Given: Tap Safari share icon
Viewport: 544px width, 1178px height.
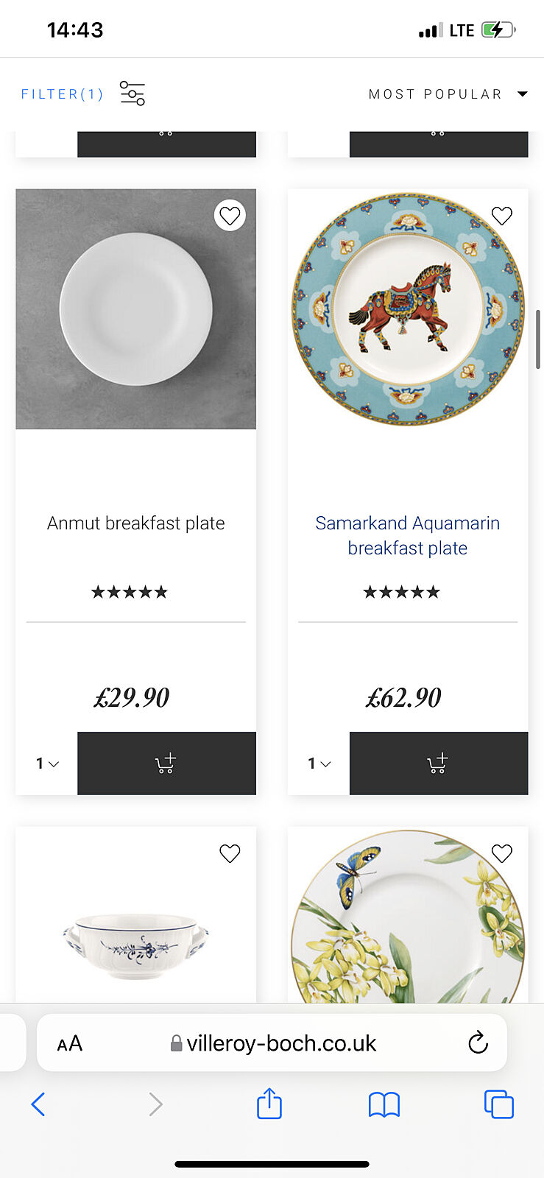Looking at the screenshot, I should 269,1104.
